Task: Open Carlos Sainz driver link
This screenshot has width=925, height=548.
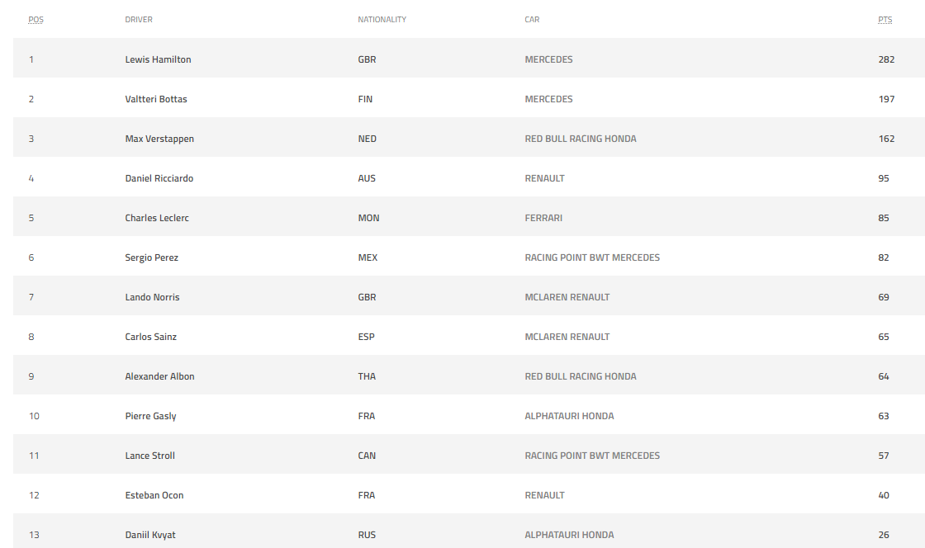Action: point(151,337)
